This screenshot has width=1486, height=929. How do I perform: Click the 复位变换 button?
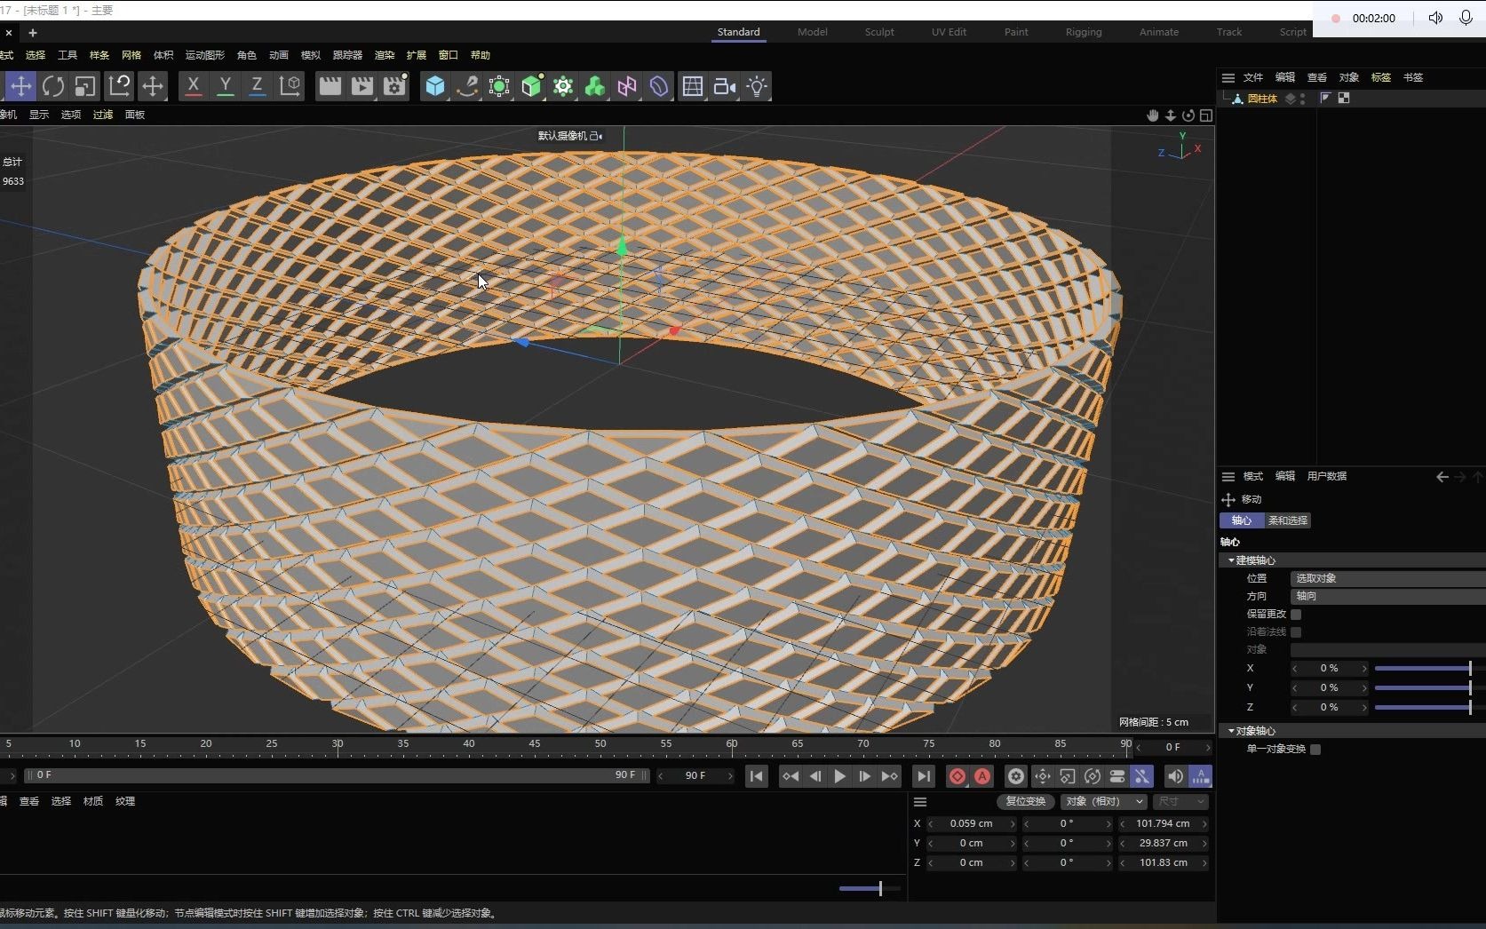pos(1025,801)
